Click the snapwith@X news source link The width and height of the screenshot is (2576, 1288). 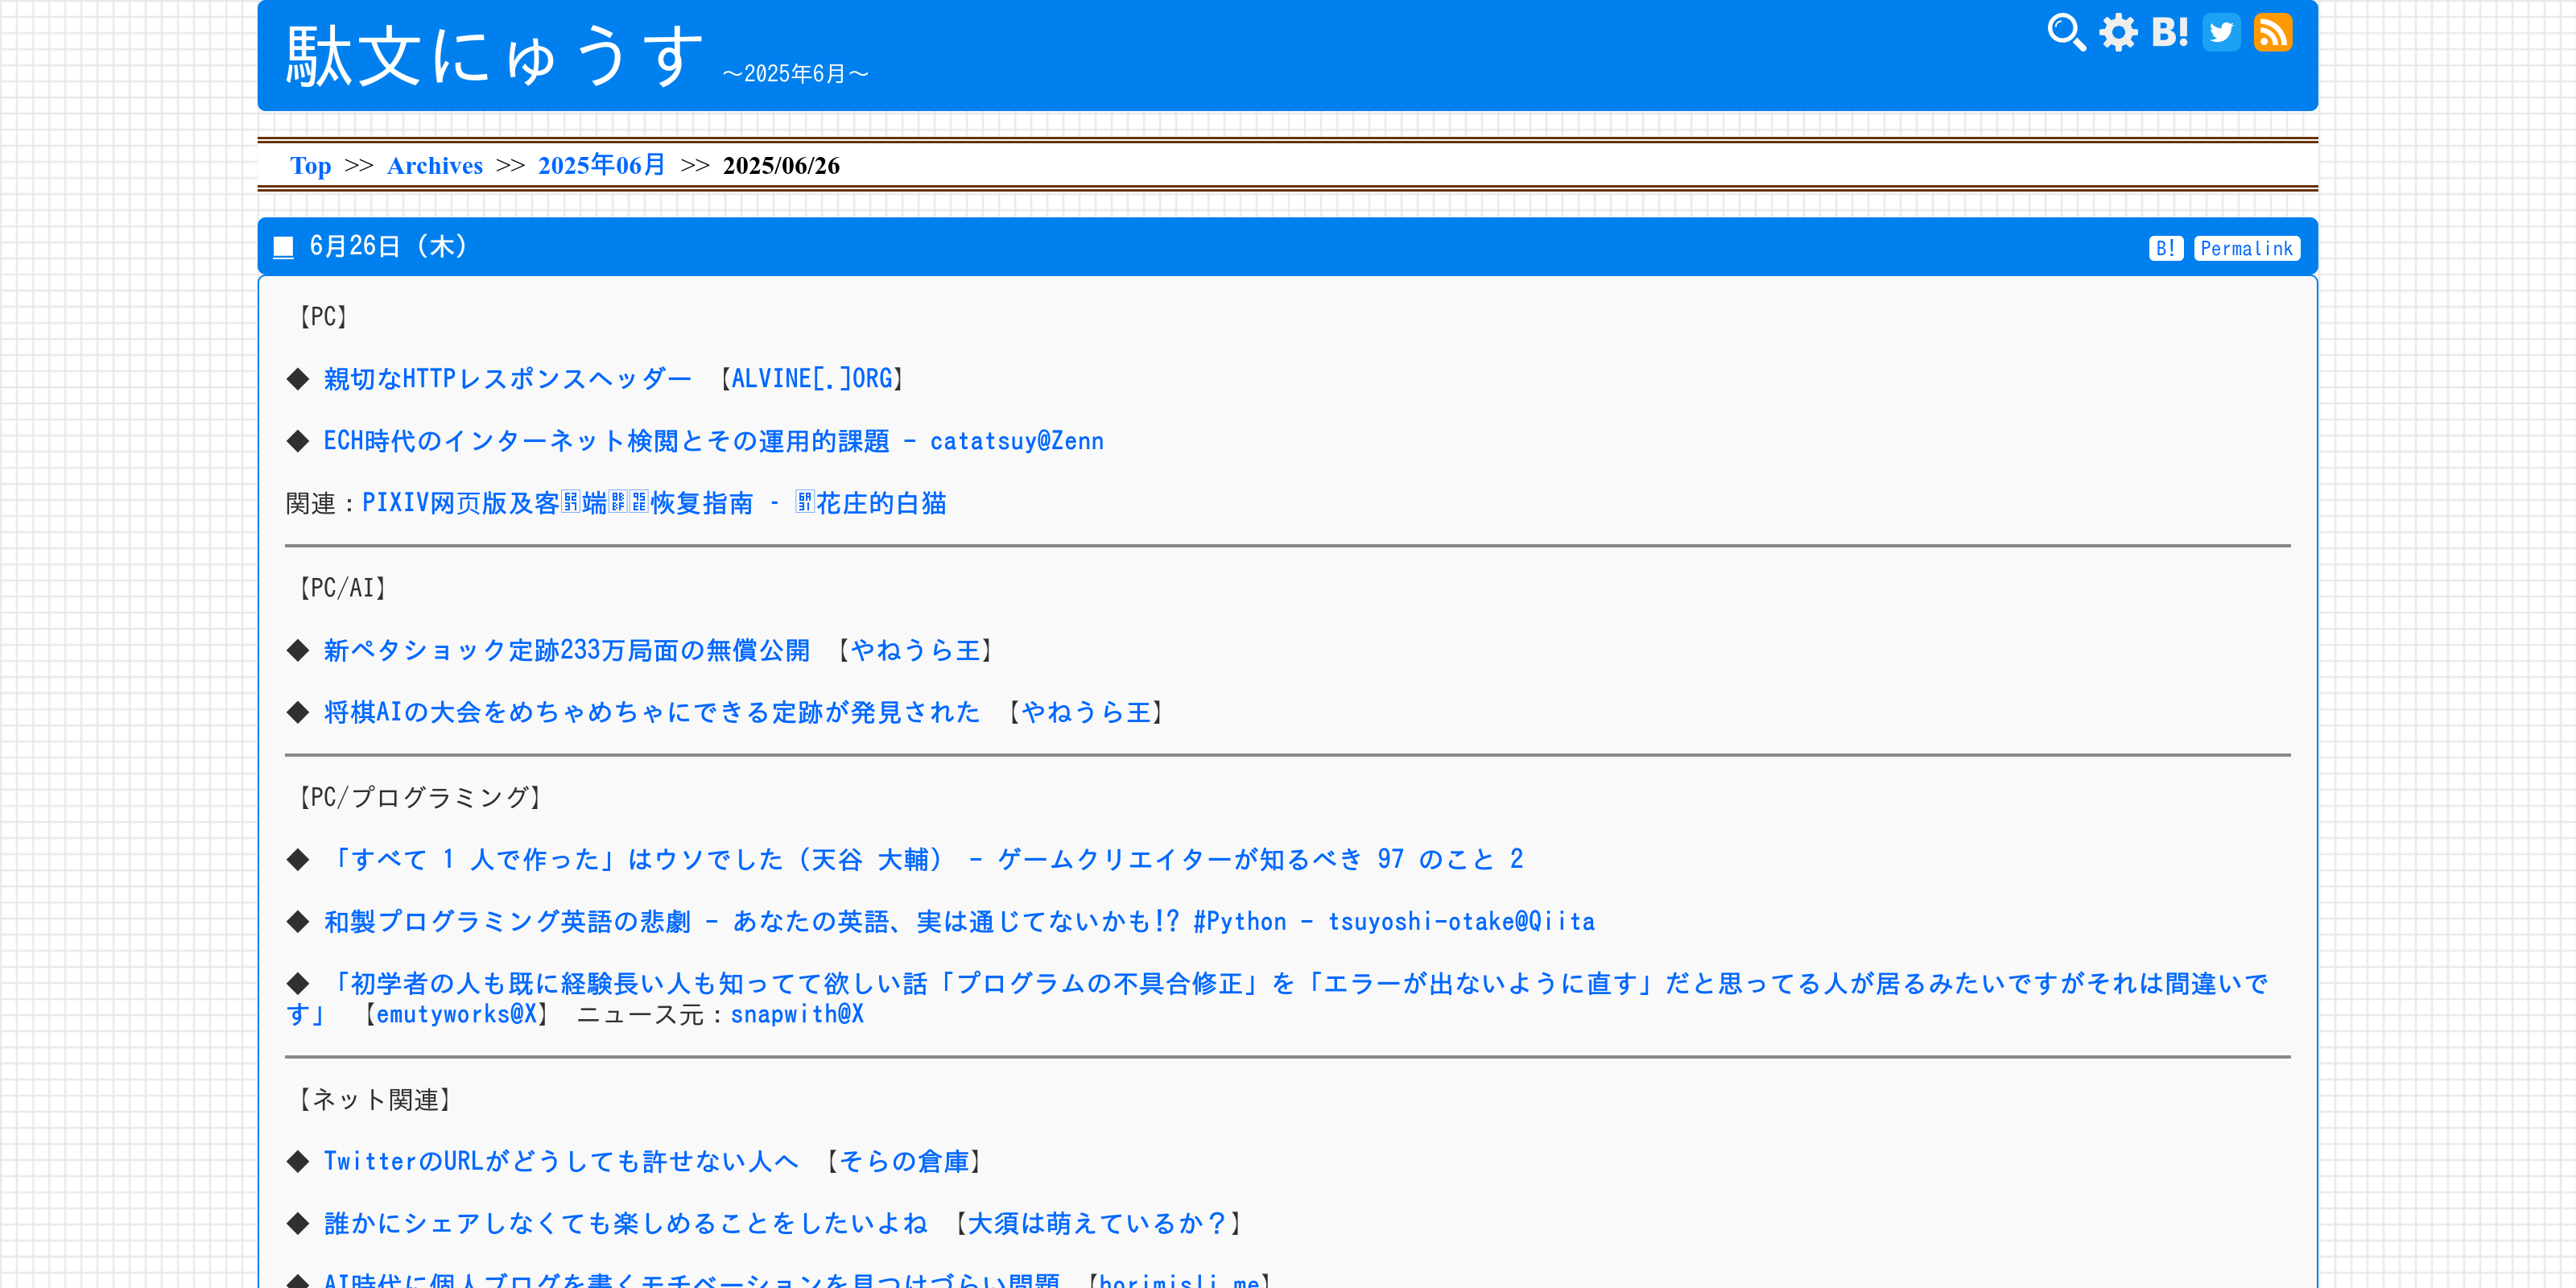pos(797,1014)
